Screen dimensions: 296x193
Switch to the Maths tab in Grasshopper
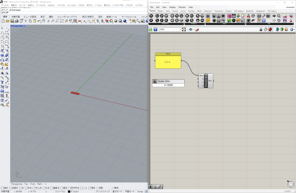click(x=160, y=11)
